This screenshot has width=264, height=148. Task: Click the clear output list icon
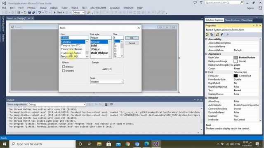click(x=106, y=104)
